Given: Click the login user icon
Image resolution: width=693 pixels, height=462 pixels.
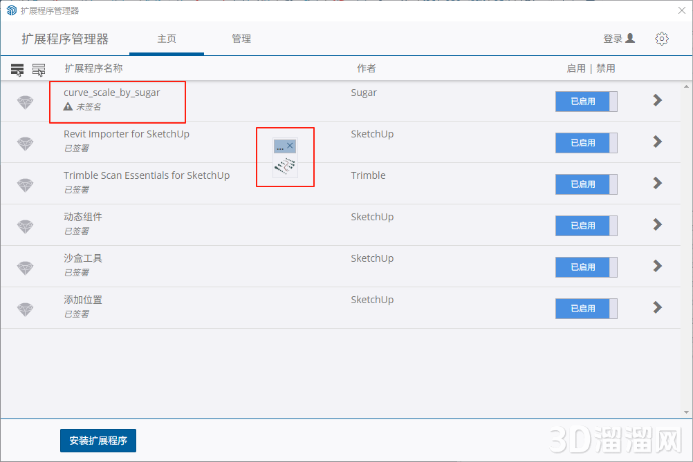Looking at the screenshot, I should 630,39.
